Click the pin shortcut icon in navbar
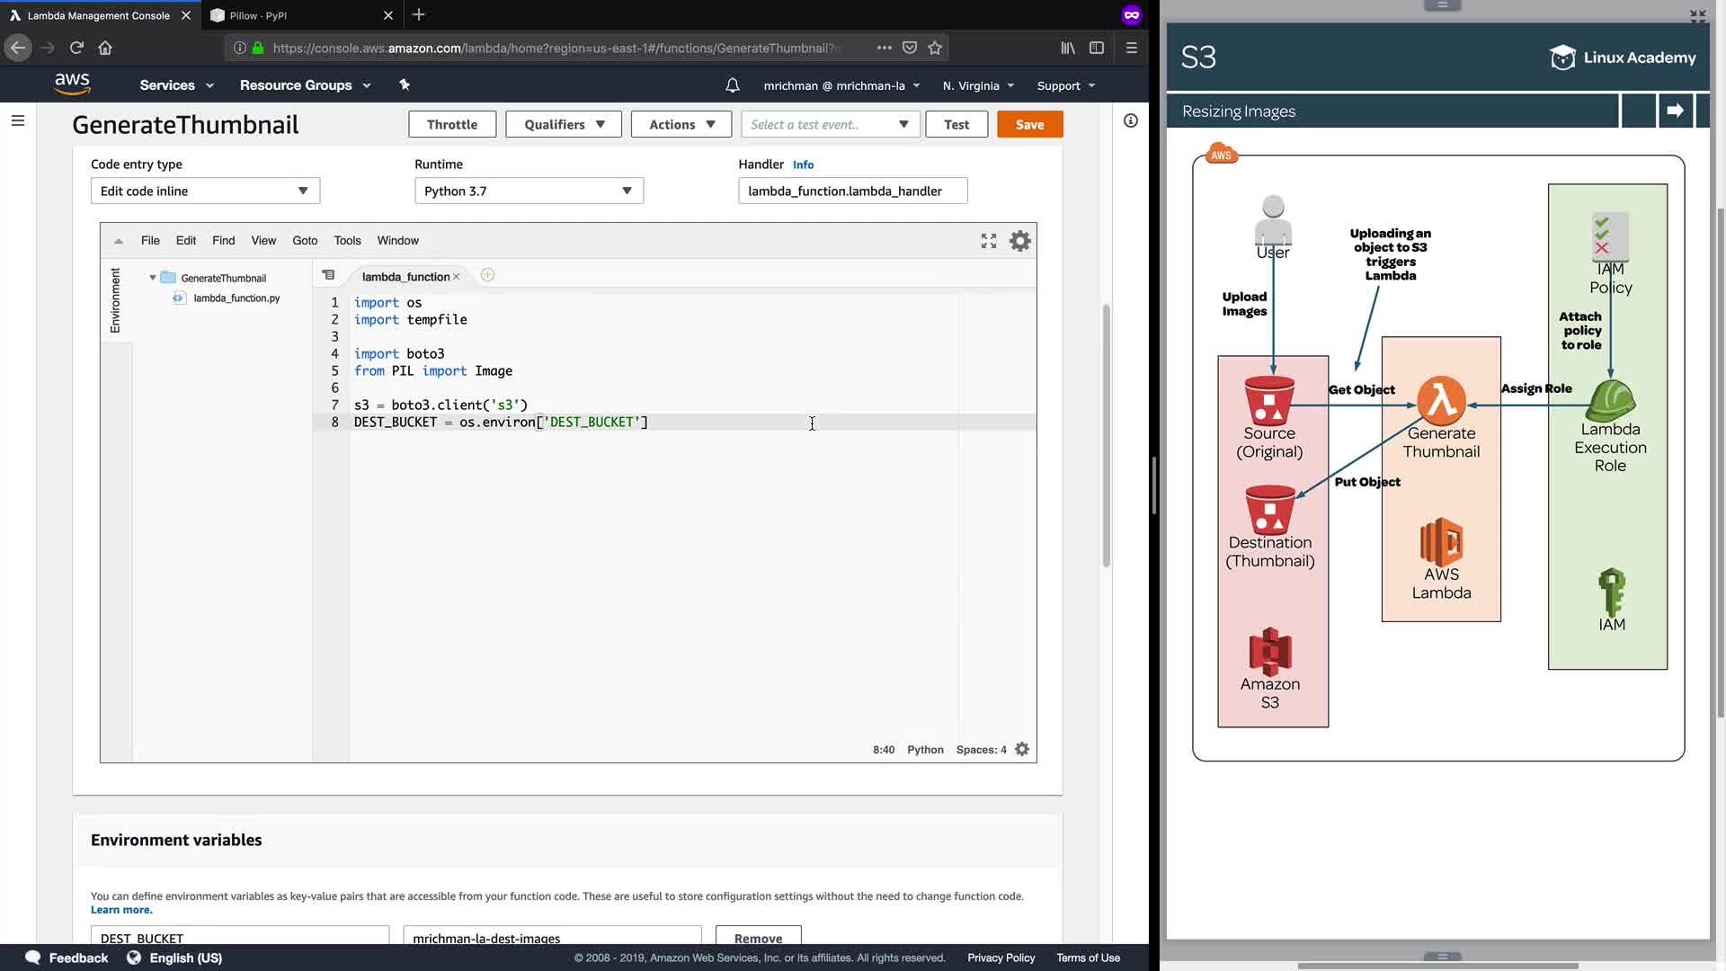 click(x=405, y=85)
